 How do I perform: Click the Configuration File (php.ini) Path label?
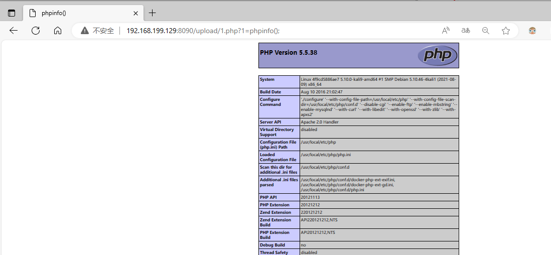click(278, 145)
